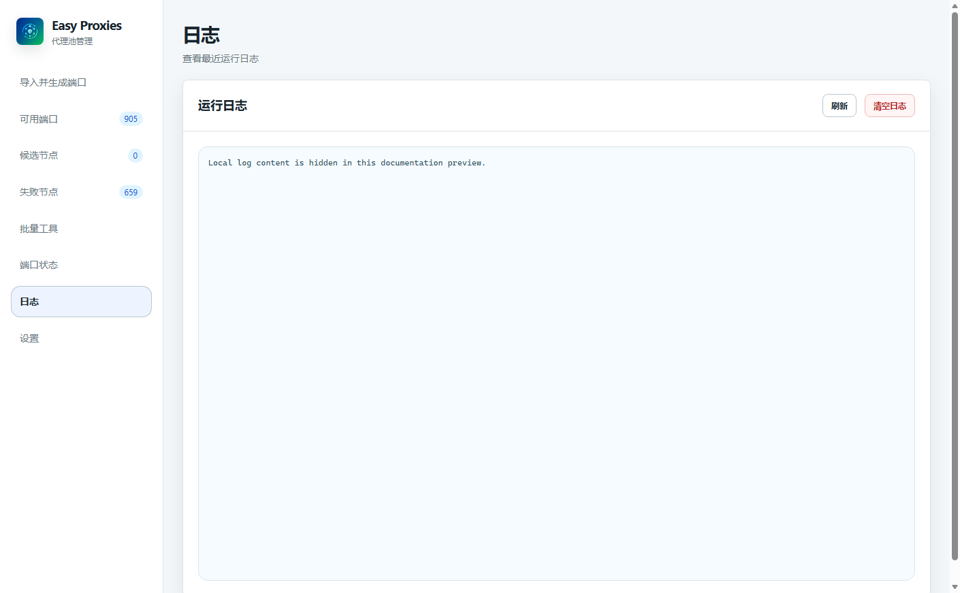Click the 运行日志 card heading

[223, 106]
